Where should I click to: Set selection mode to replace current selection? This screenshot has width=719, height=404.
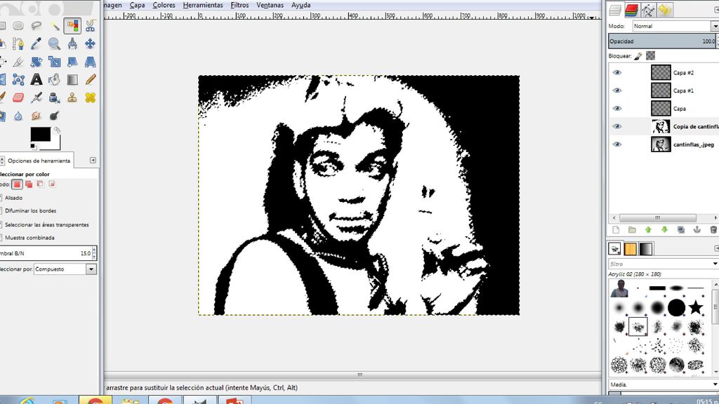tap(18, 184)
